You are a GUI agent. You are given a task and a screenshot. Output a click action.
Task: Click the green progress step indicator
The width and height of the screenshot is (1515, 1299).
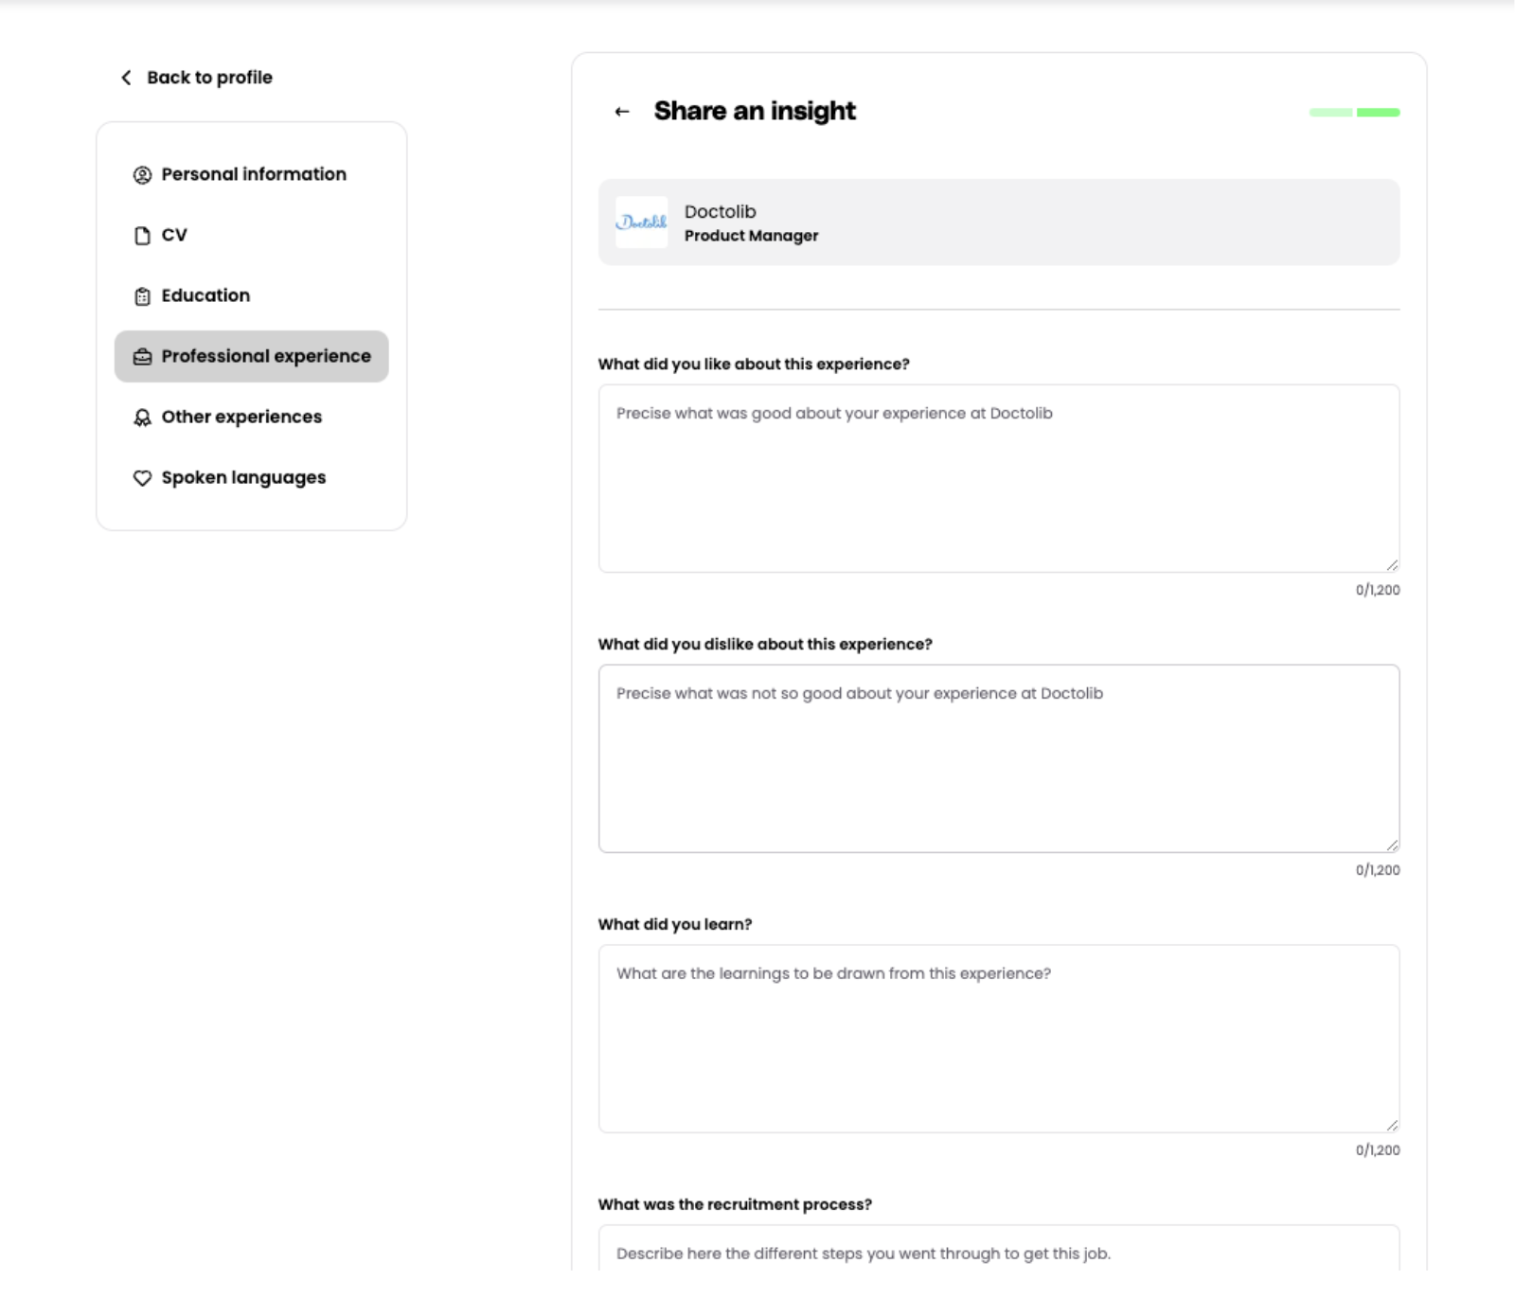1378,113
